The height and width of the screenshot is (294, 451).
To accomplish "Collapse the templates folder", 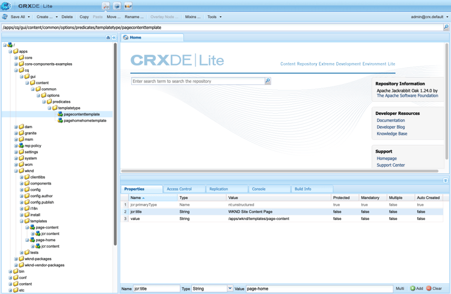I will 22,221.
